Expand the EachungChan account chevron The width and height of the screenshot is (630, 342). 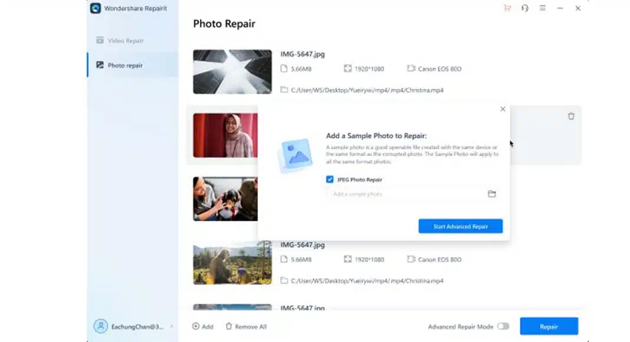[172, 325]
